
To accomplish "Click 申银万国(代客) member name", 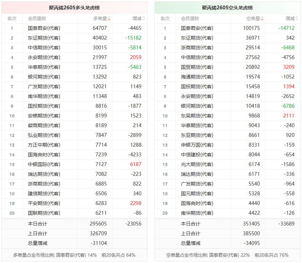I will tap(197, 145).
